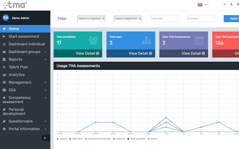Click the Total candidates people icon
The image size is (239, 149).
click(93, 40)
